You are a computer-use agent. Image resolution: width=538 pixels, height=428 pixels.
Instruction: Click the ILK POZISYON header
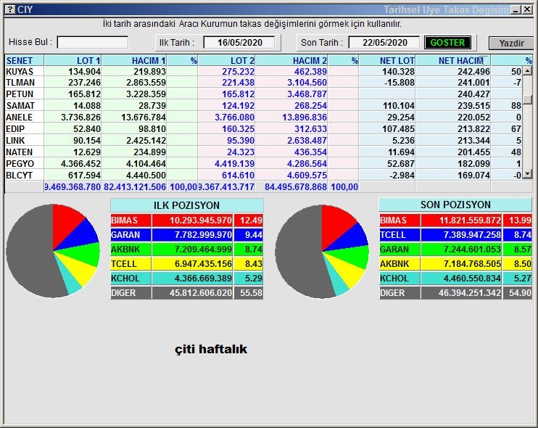[x=186, y=205]
